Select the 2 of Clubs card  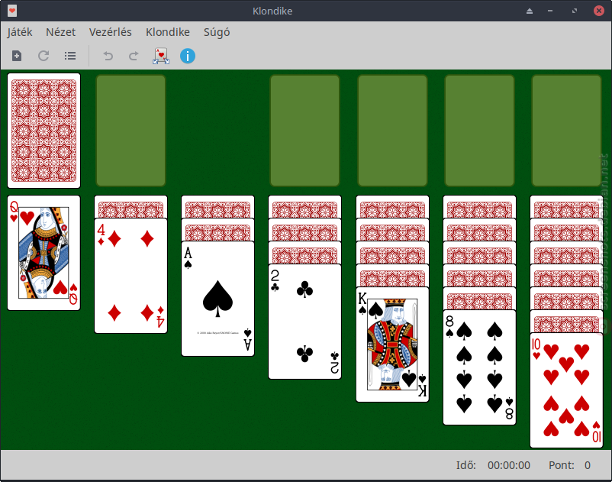(304, 322)
